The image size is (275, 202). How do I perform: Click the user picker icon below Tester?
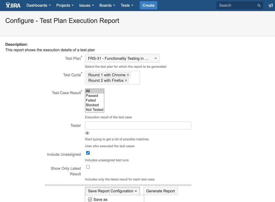point(87,133)
